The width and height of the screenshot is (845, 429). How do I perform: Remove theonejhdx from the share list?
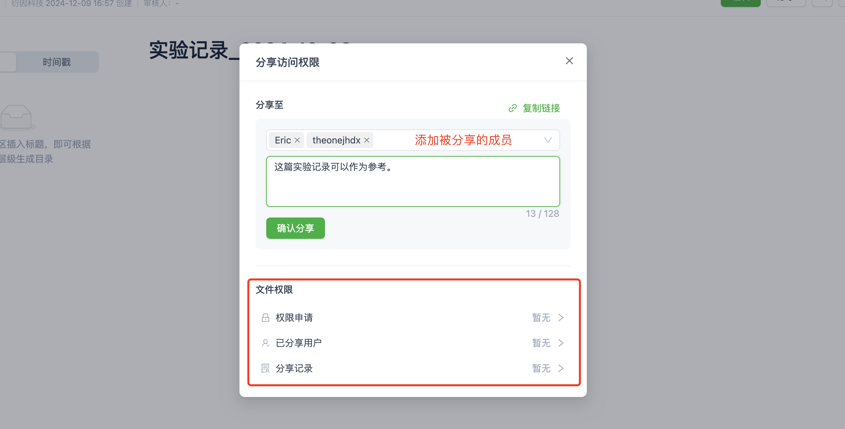tap(366, 140)
